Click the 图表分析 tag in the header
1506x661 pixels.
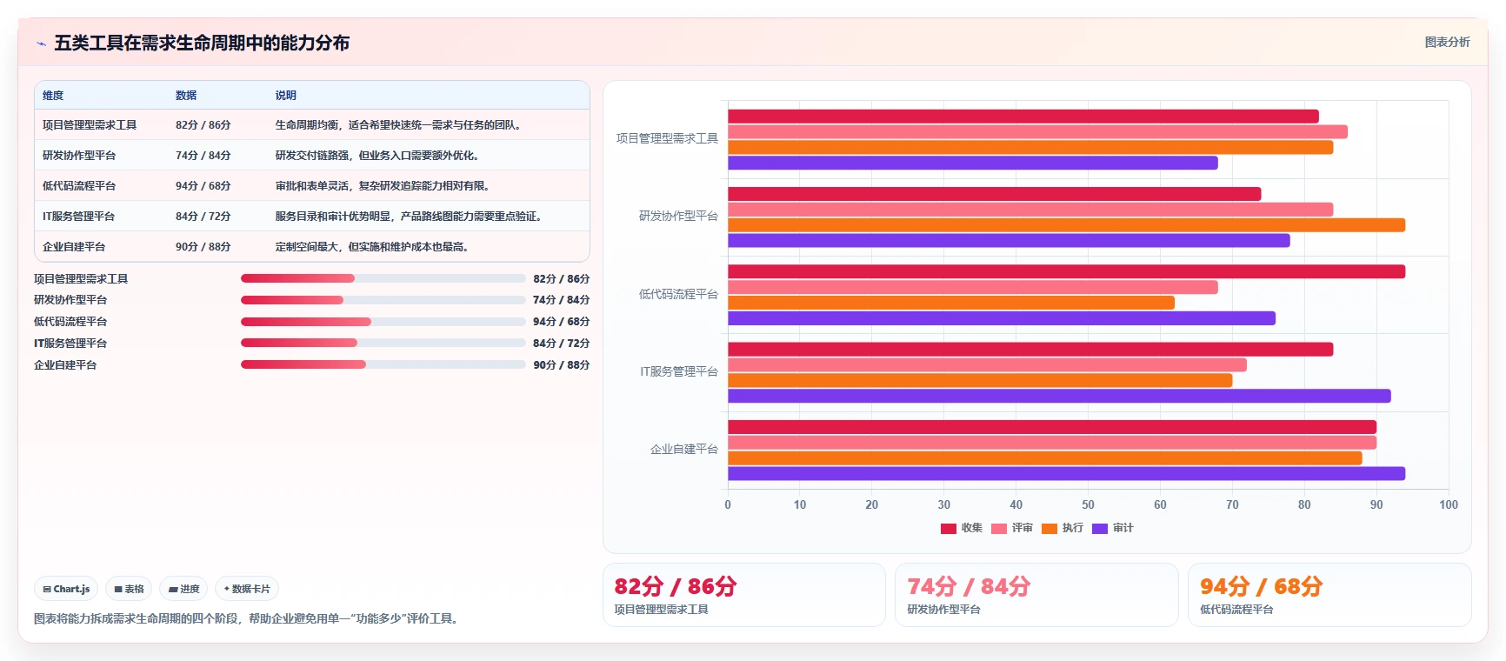[x=1447, y=42]
